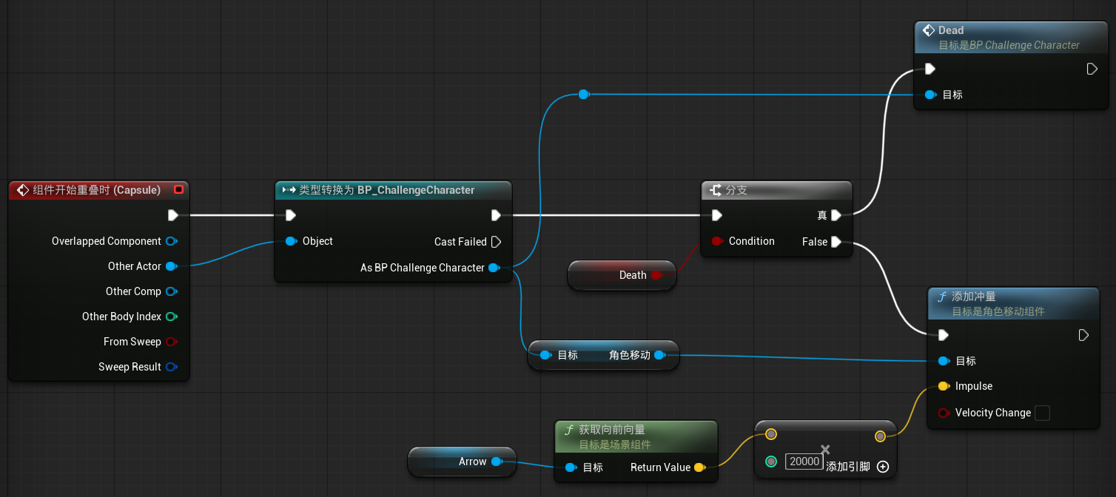Click the Return Value output pin

699,467
